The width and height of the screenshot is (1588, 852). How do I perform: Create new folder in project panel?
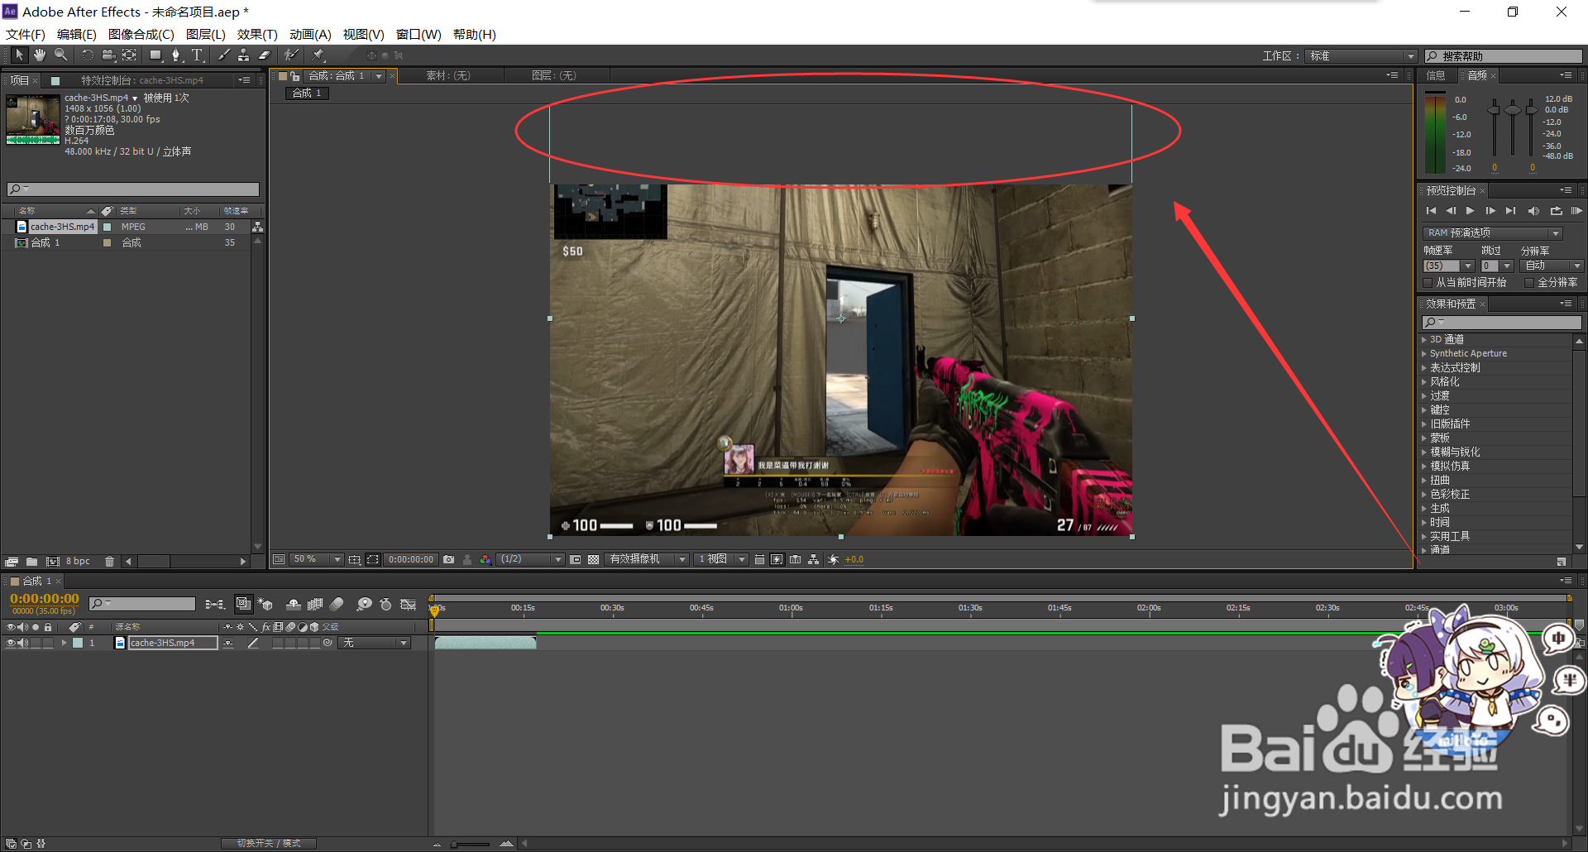click(31, 561)
